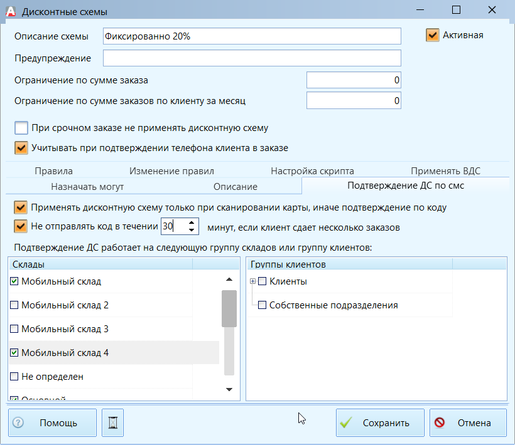This screenshot has height=445, width=515.
Task: Cancel with the Отмена button
Action: pyautogui.click(x=468, y=422)
